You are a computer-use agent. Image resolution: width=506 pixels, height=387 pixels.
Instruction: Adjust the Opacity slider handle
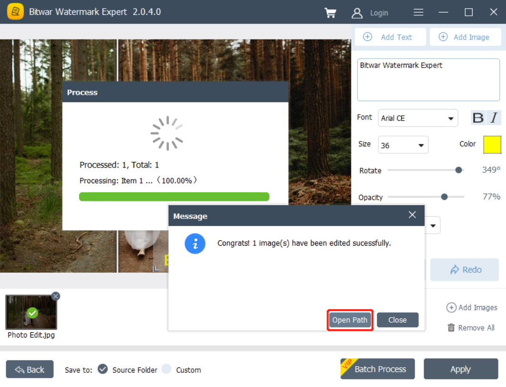(x=444, y=197)
